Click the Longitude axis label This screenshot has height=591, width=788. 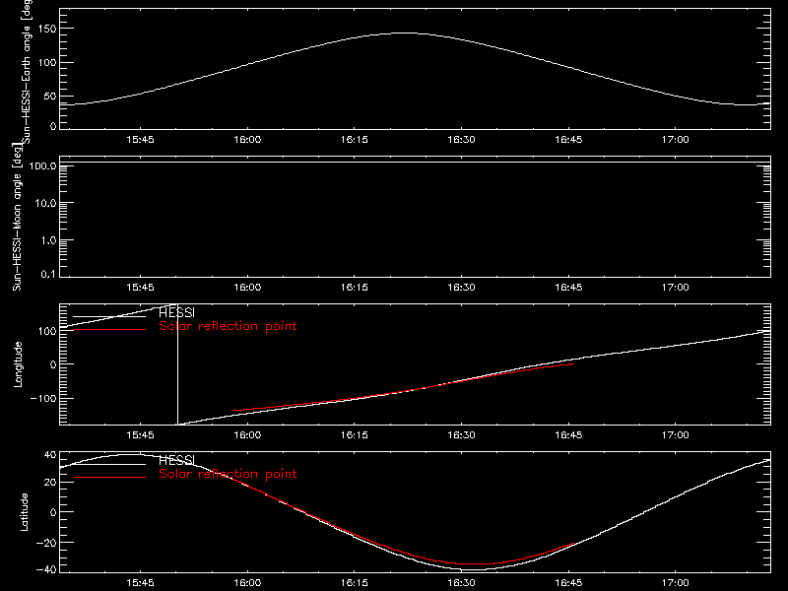pos(18,364)
